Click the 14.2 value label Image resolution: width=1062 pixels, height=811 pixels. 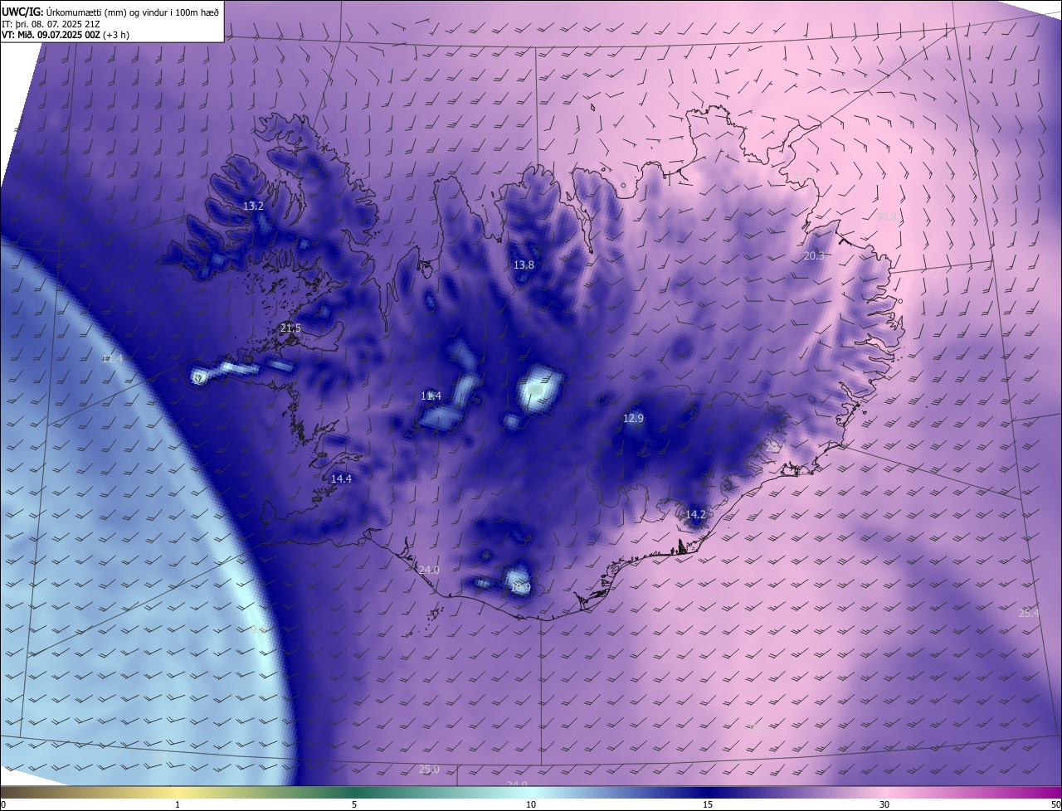pos(695,515)
